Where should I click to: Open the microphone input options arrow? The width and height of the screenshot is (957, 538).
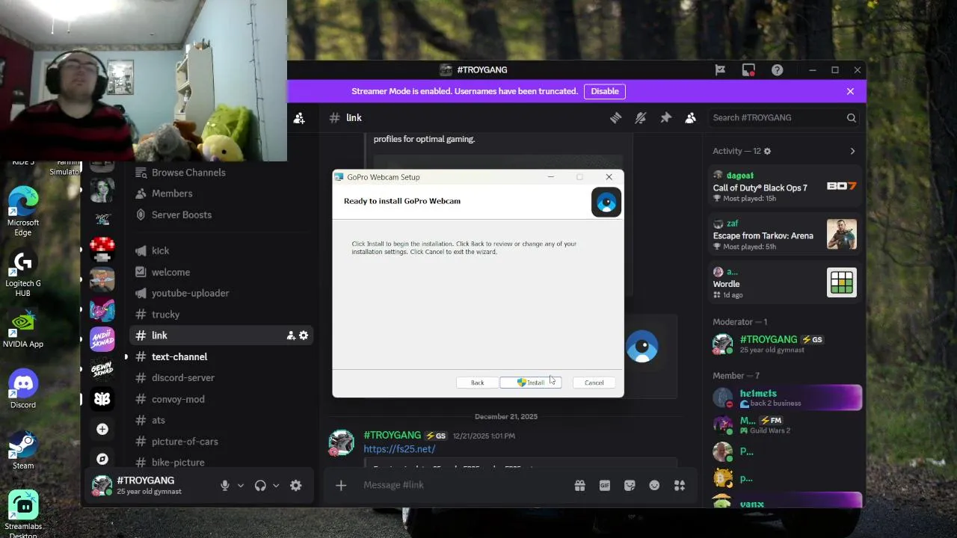point(241,486)
